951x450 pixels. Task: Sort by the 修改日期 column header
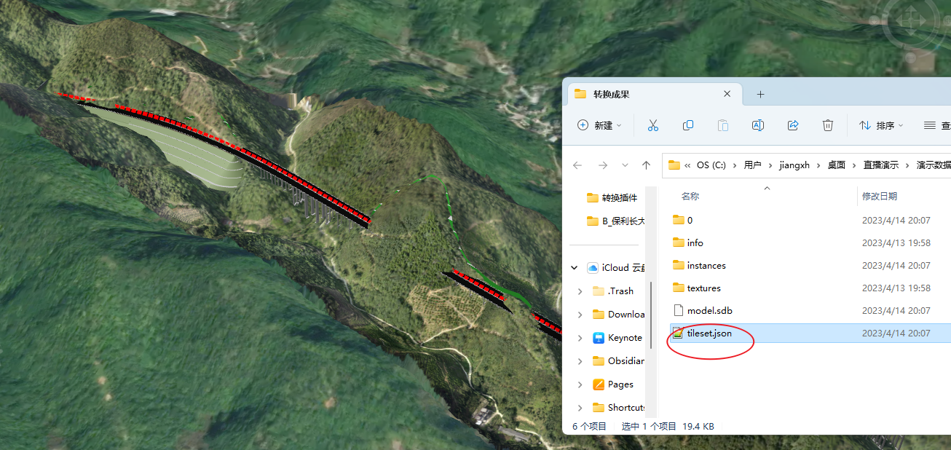click(x=879, y=197)
